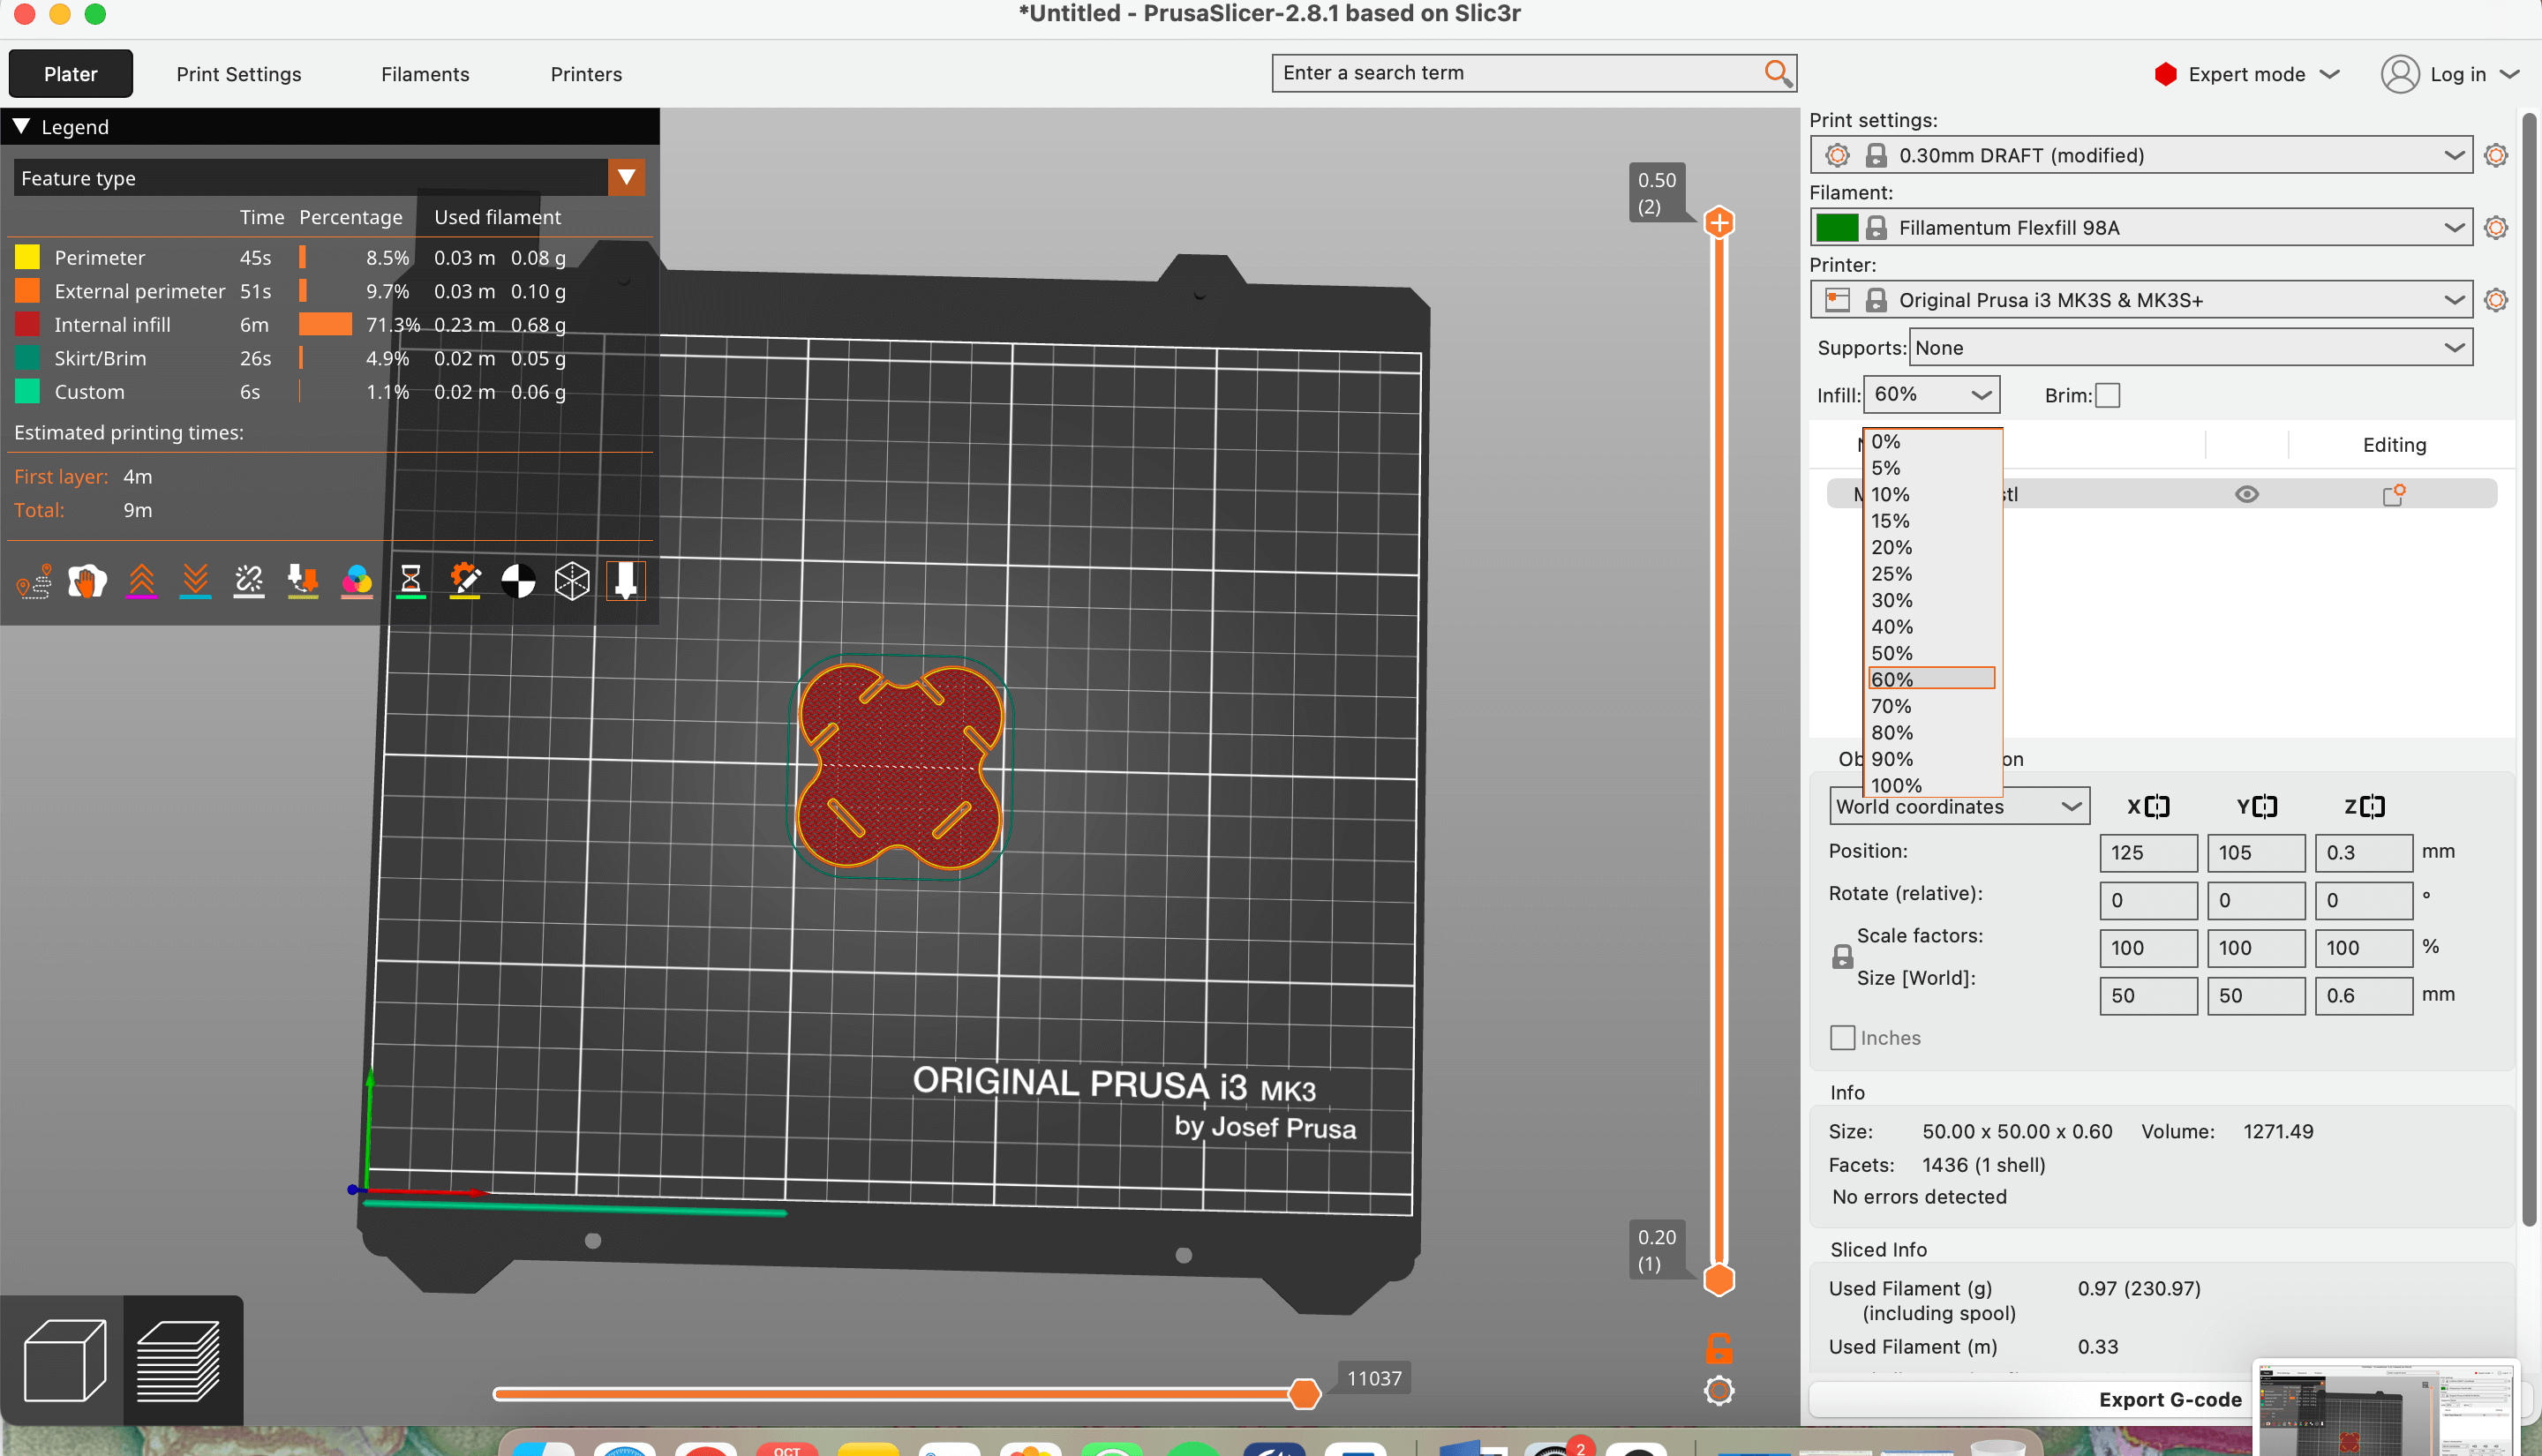Choose 0% infill option
Screen dimensions: 2542x1456
tap(1932, 441)
